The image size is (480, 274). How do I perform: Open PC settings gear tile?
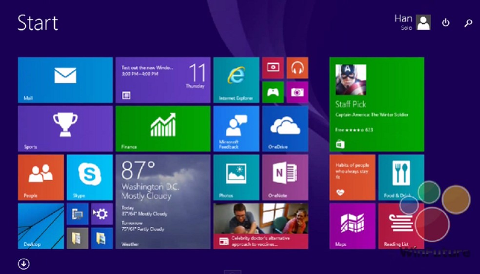click(x=102, y=214)
